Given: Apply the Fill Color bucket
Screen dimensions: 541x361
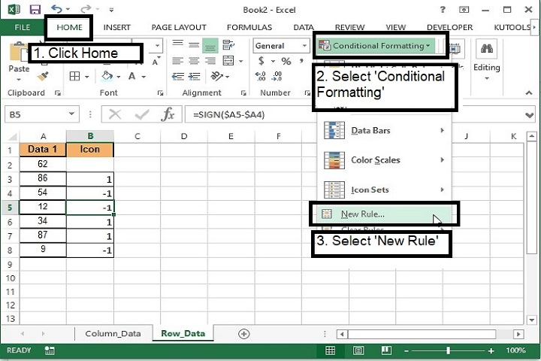Looking at the screenshot, I should pos(107,76).
